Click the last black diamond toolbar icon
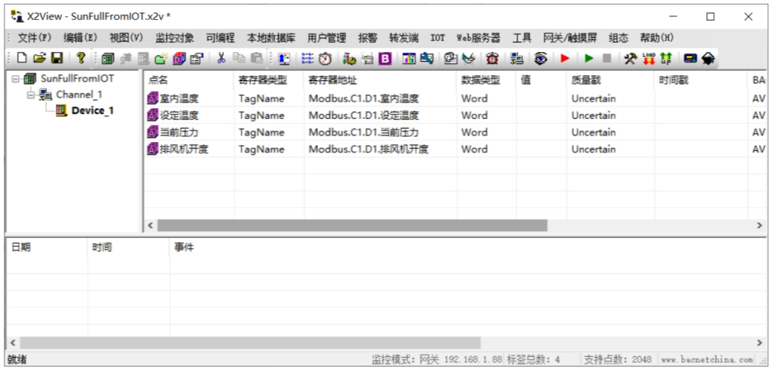 click(x=708, y=59)
